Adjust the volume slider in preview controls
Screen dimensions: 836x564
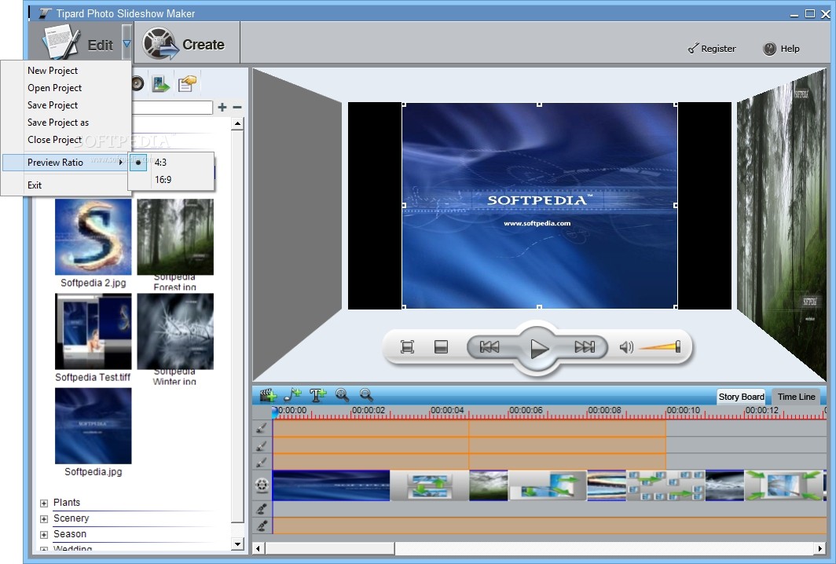[660, 347]
